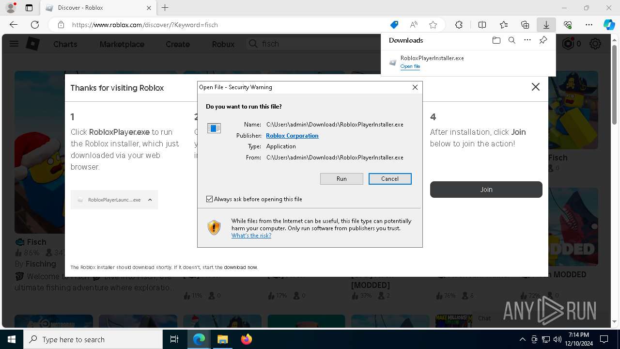This screenshot has width=620, height=349.
Task: Open Task View on the taskbar
Action: point(174,339)
